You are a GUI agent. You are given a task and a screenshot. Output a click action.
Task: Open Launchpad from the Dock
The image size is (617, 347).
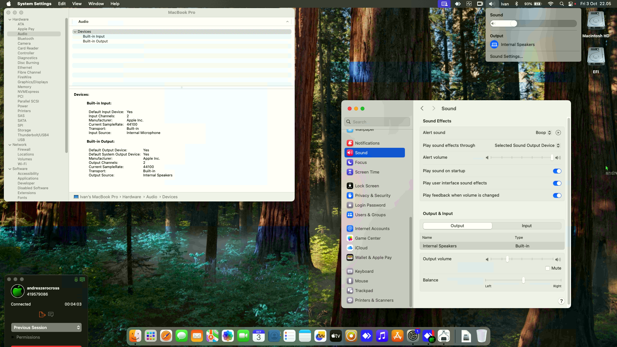point(151,336)
